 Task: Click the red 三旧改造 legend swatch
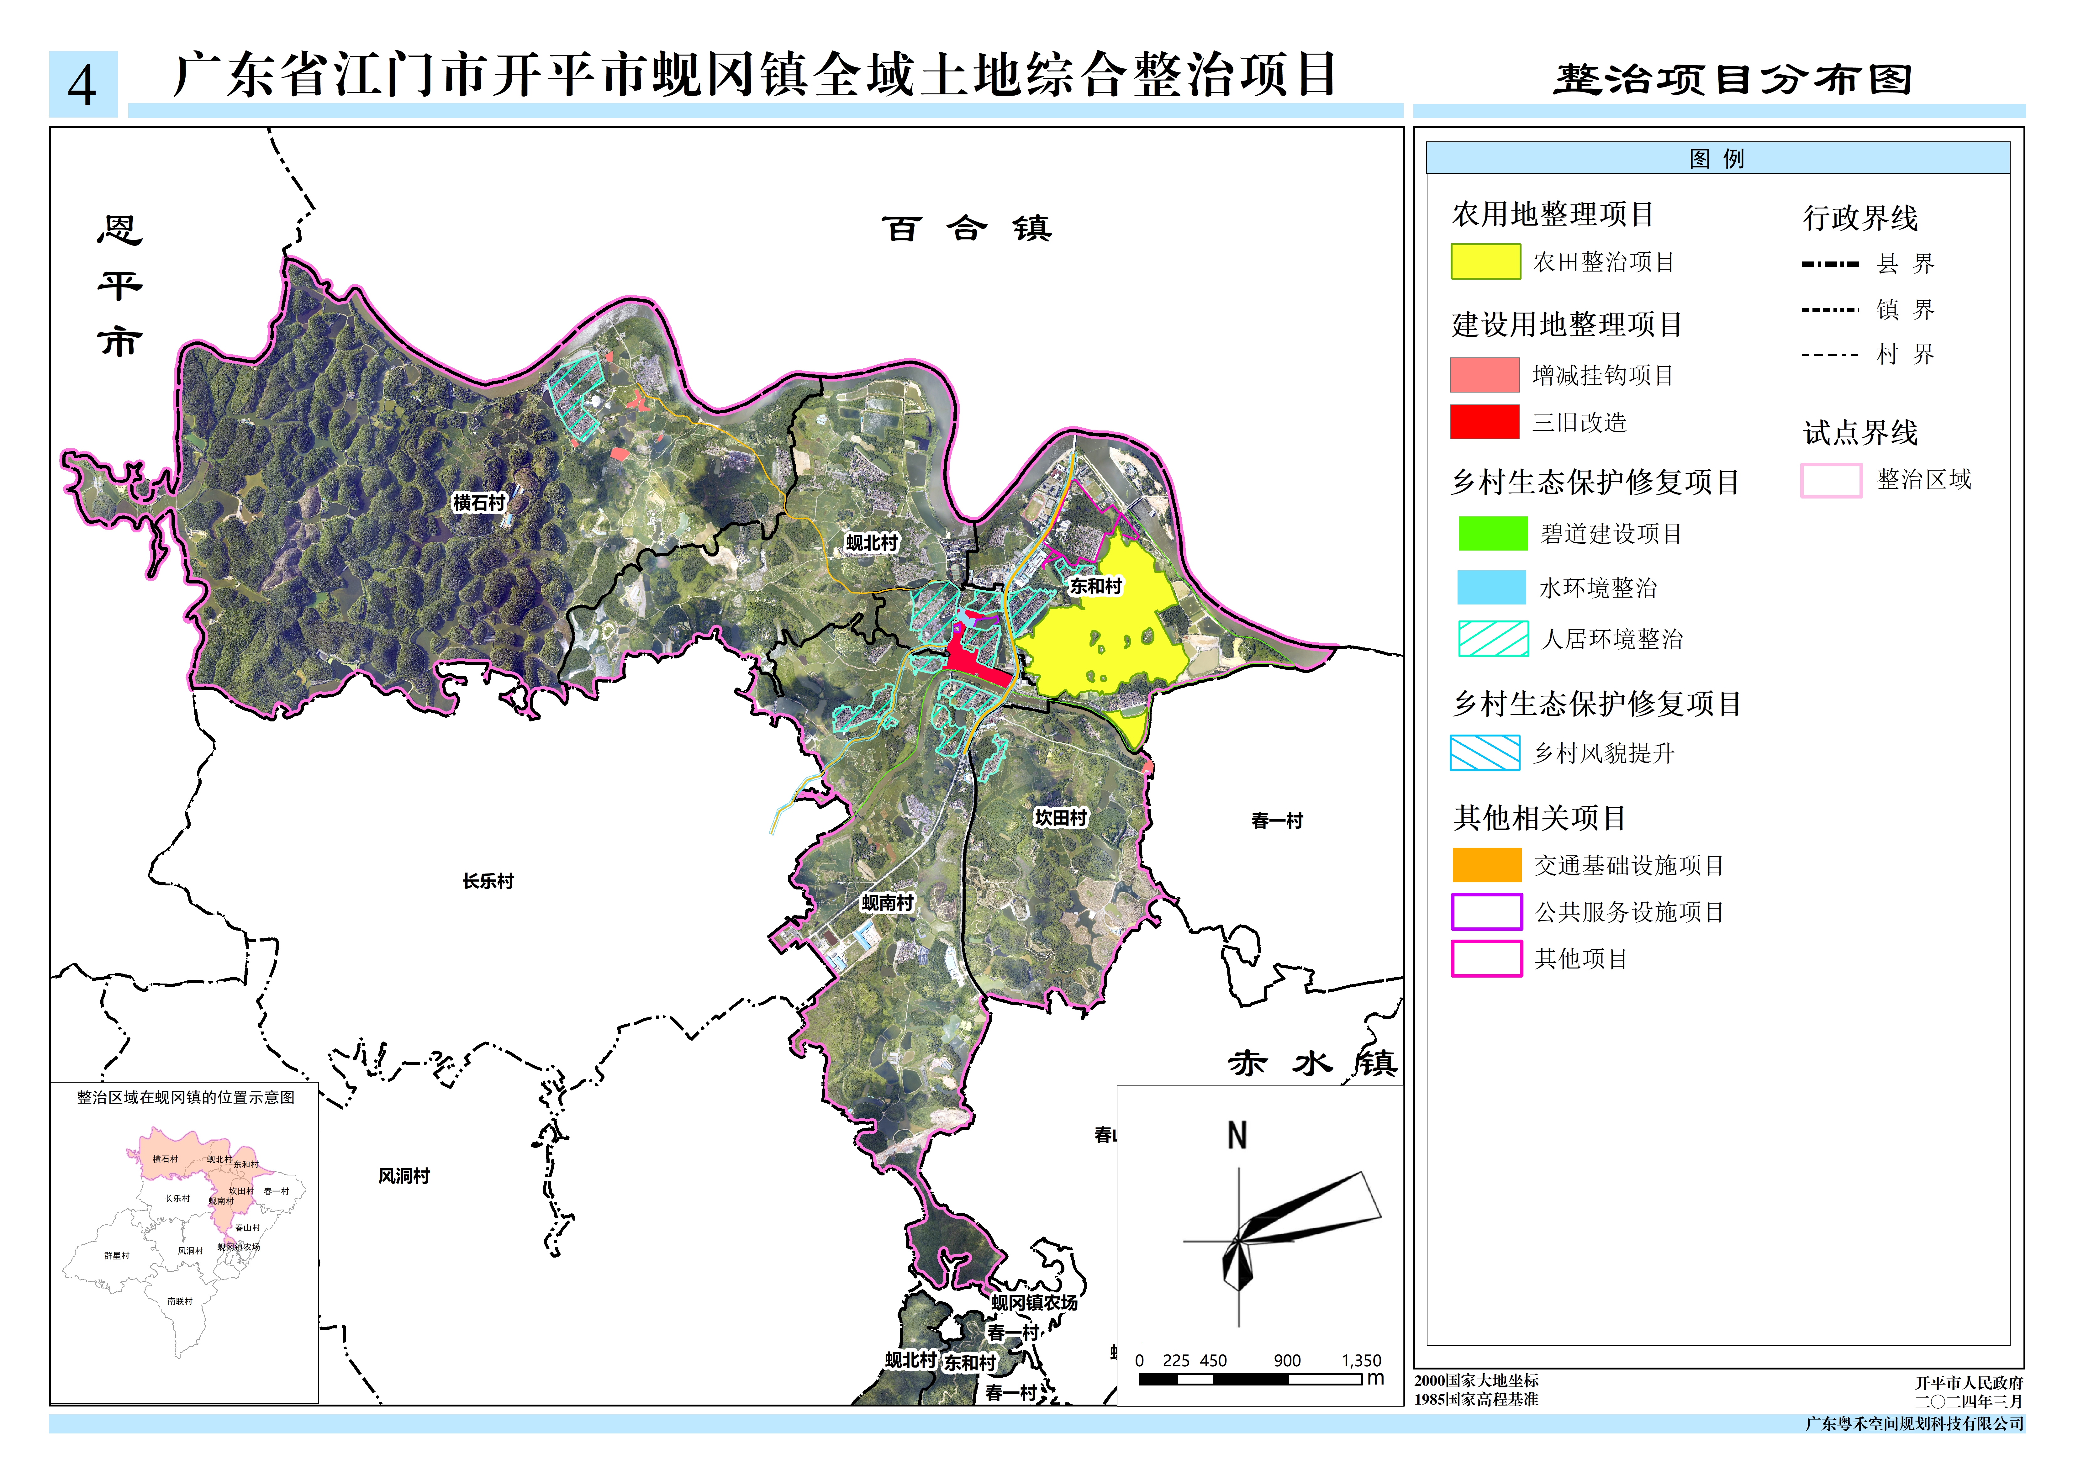(x=1484, y=422)
